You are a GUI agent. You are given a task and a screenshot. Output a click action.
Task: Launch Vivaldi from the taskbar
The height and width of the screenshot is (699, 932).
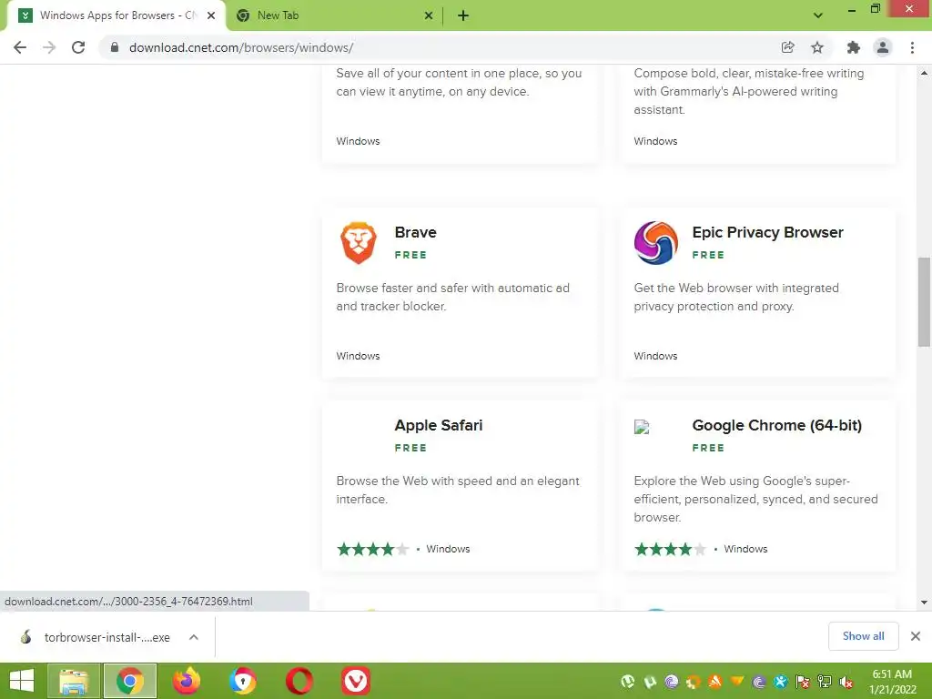click(x=356, y=681)
